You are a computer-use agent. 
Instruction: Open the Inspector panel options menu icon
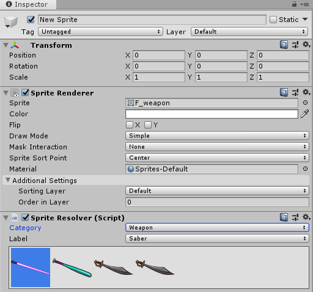pos(304,4)
